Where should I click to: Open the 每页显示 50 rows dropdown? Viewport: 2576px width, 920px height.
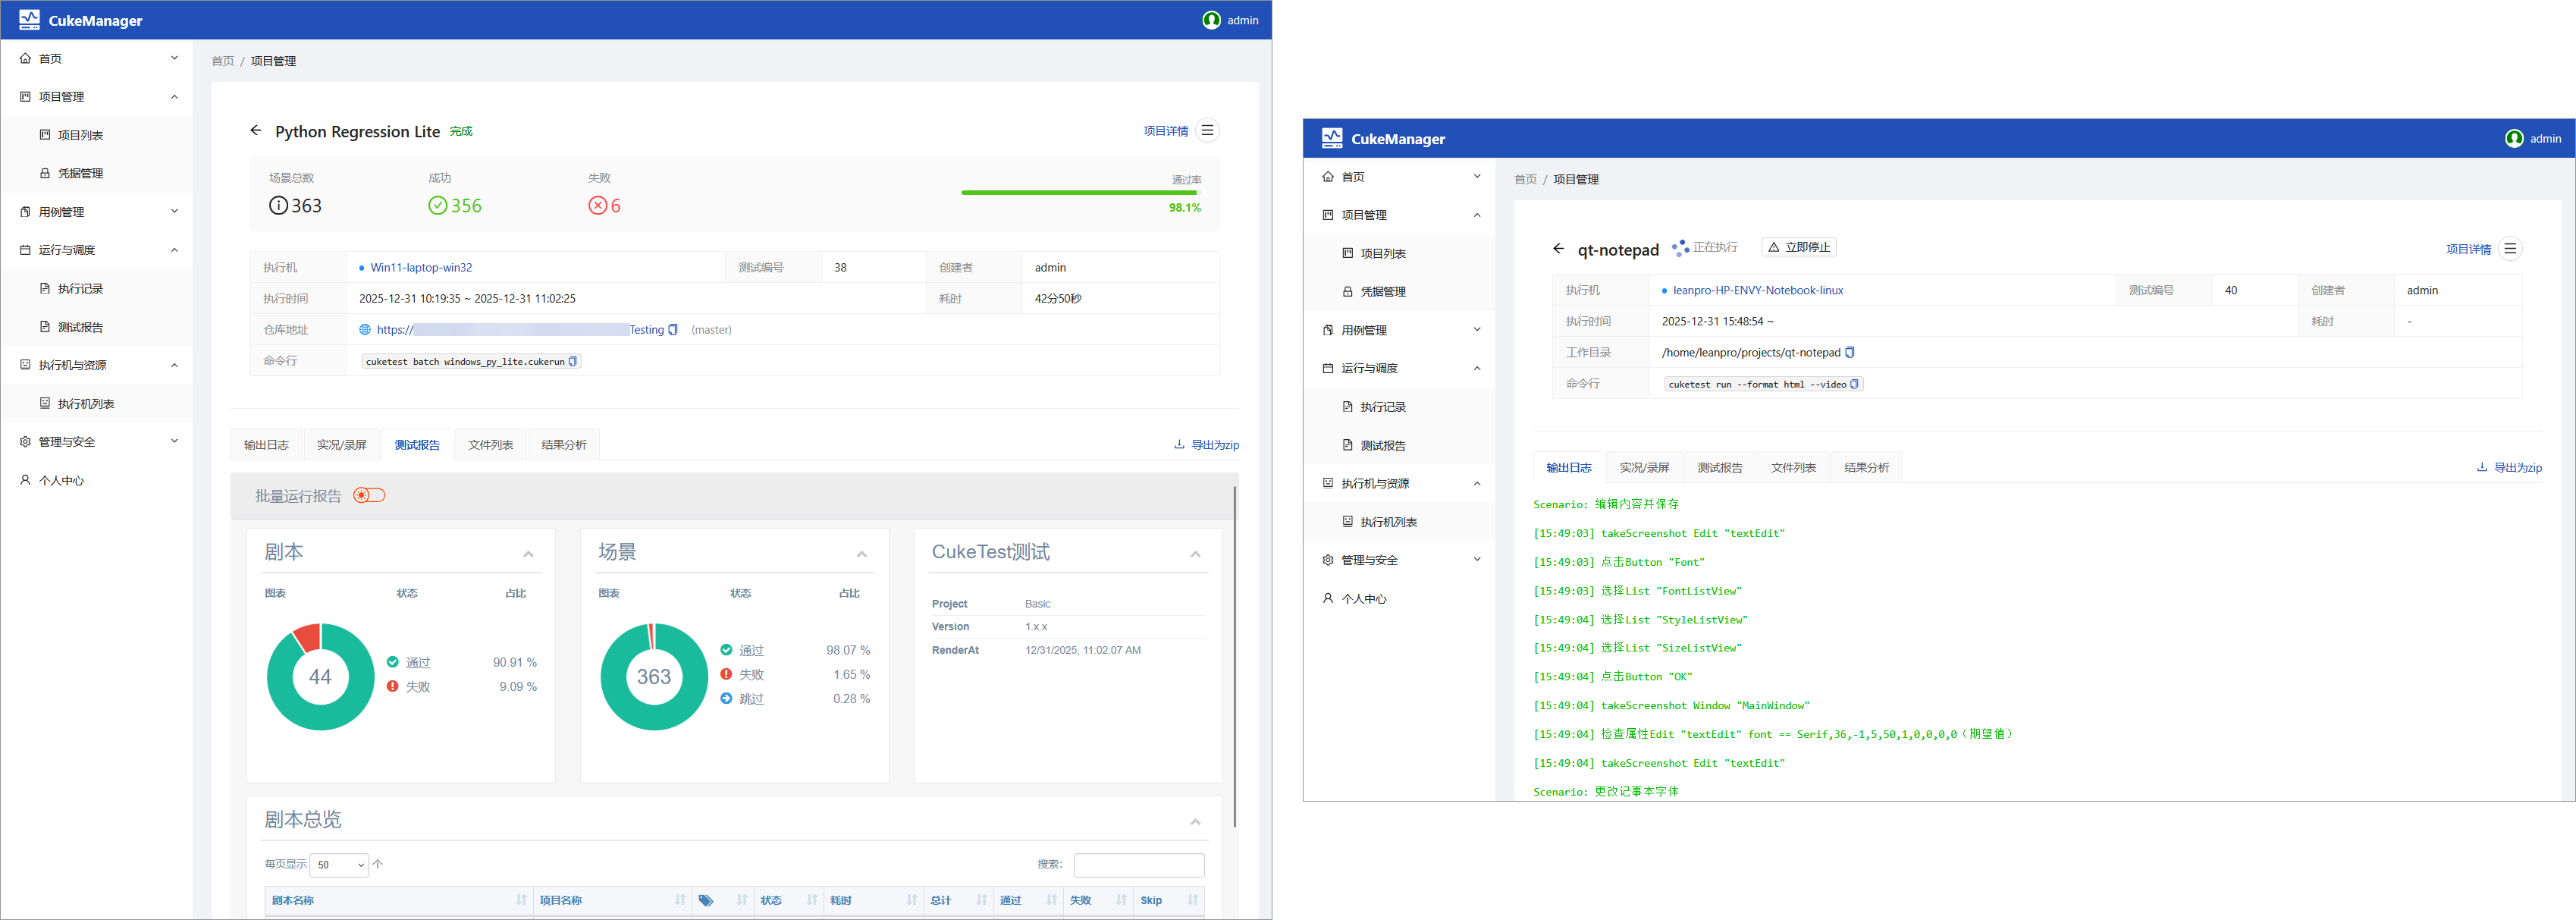pyautogui.click(x=339, y=865)
